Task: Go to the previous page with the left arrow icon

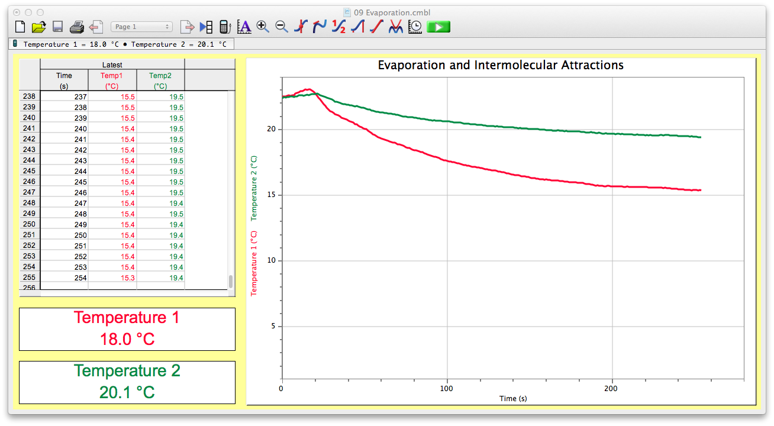Action: 96,27
